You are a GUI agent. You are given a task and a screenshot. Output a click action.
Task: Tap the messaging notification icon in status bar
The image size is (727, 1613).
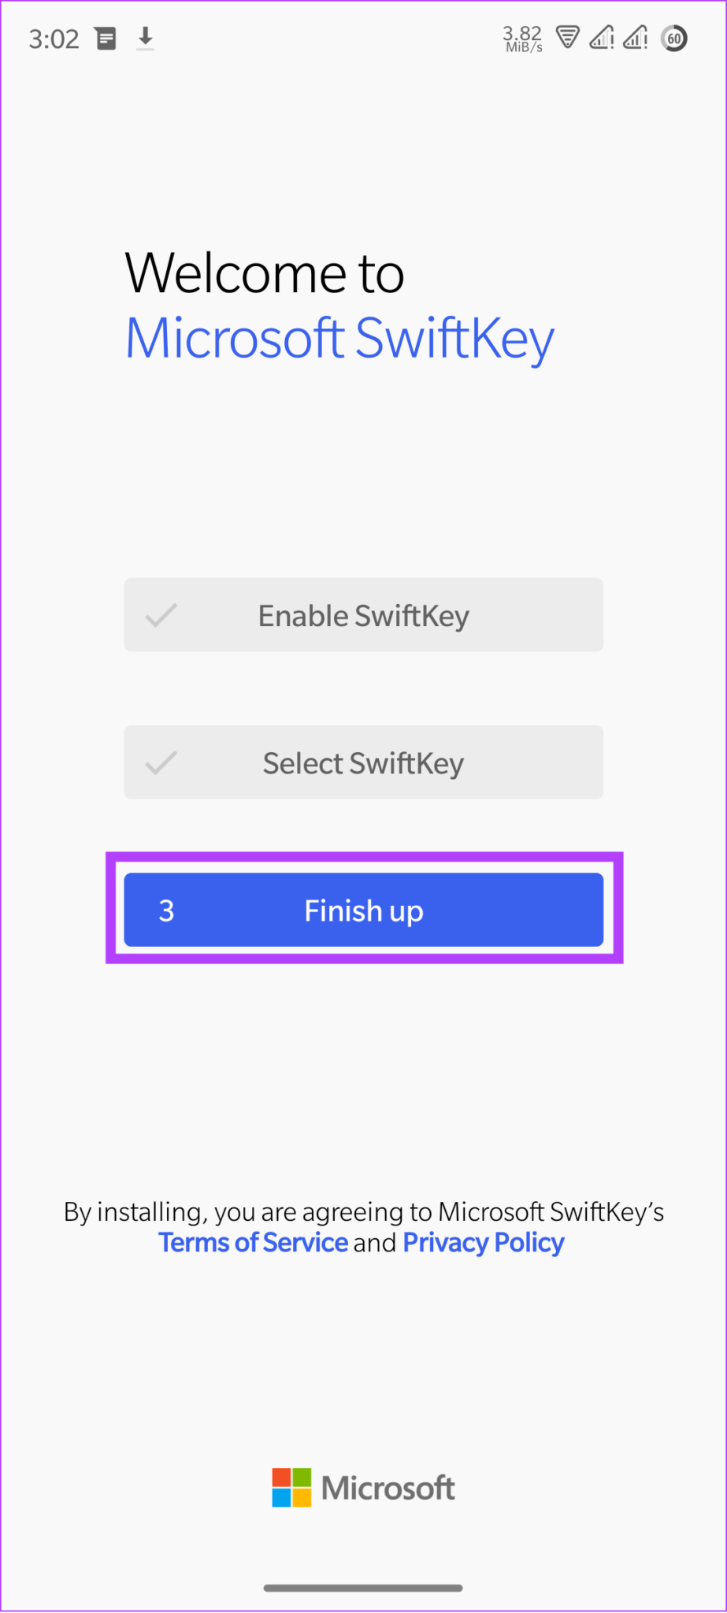tap(106, 38)
